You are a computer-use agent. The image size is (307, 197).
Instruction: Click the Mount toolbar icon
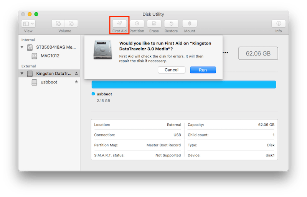click(x=190, y=23)
